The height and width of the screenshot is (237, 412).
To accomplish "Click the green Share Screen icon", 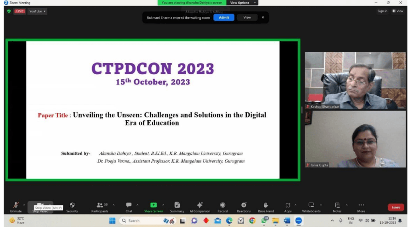I will point(153,205).
